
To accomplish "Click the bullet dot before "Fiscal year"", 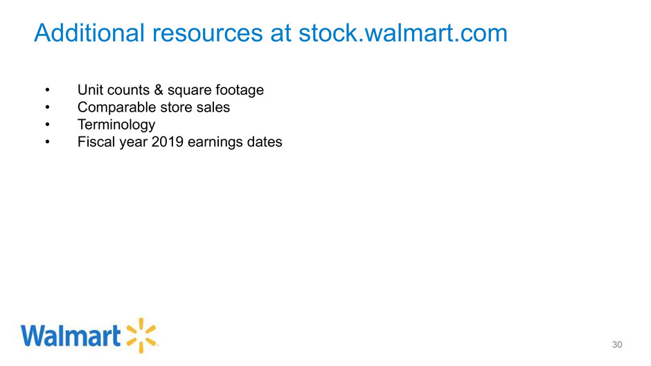I will [47, 142].
